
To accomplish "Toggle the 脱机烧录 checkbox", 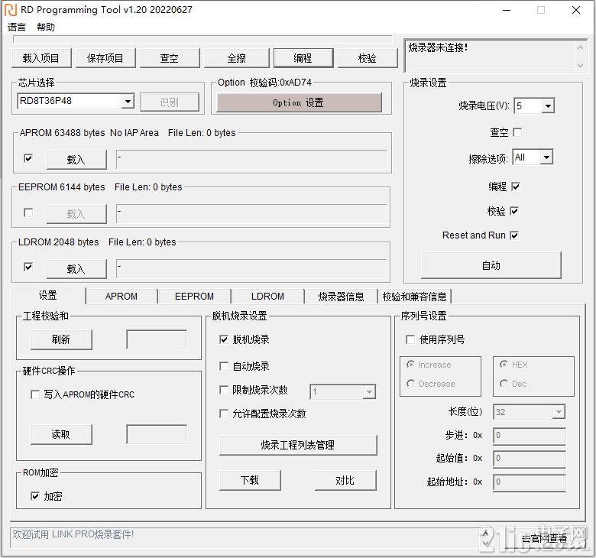I will point(224,339).
